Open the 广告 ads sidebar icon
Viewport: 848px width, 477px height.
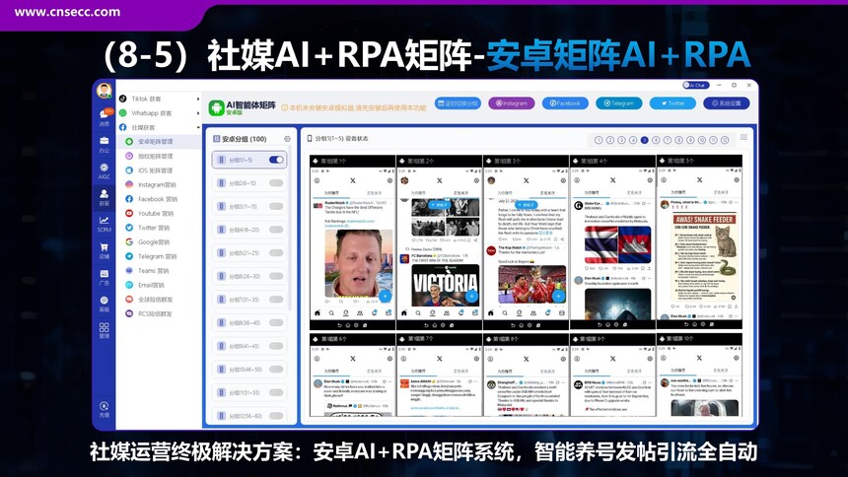[x=104, y=278]
